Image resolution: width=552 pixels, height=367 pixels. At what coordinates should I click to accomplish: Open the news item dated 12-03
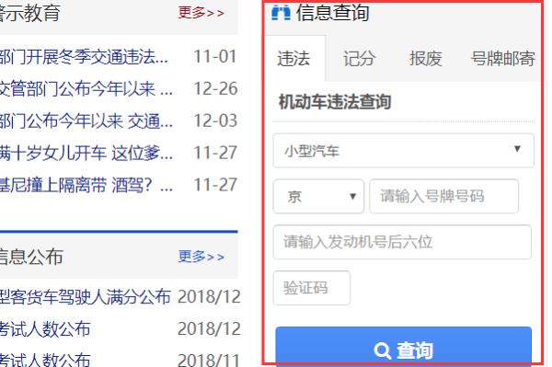pyautogui.click(x=86, y=120)
